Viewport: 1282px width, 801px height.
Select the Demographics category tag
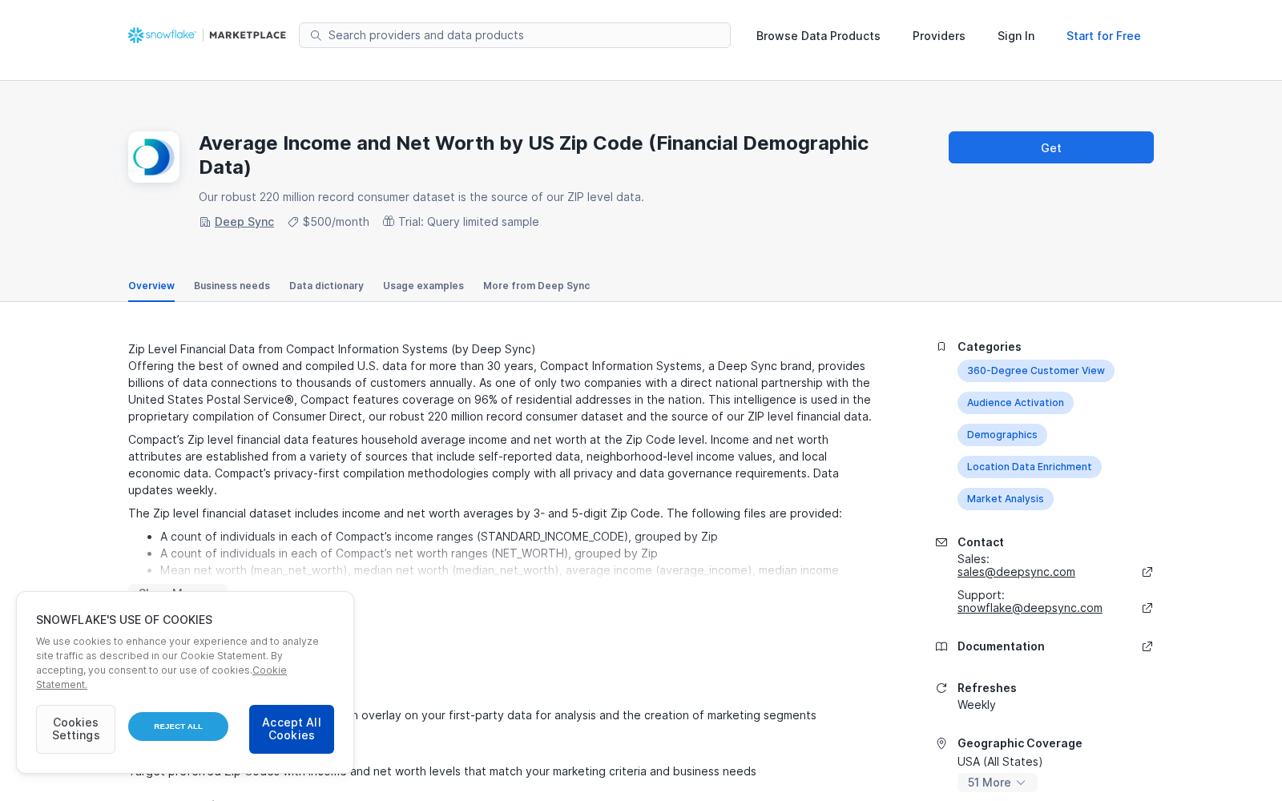[x=1002, y=435]
